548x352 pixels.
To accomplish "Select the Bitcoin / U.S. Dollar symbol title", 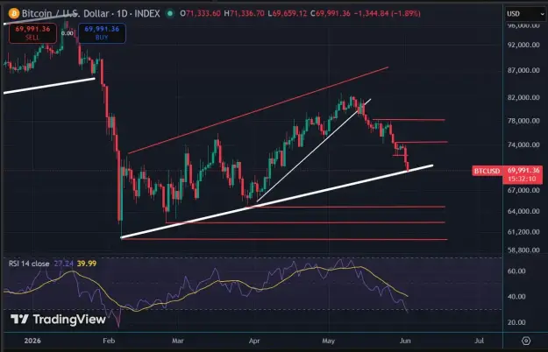I will tap(68, 14).
